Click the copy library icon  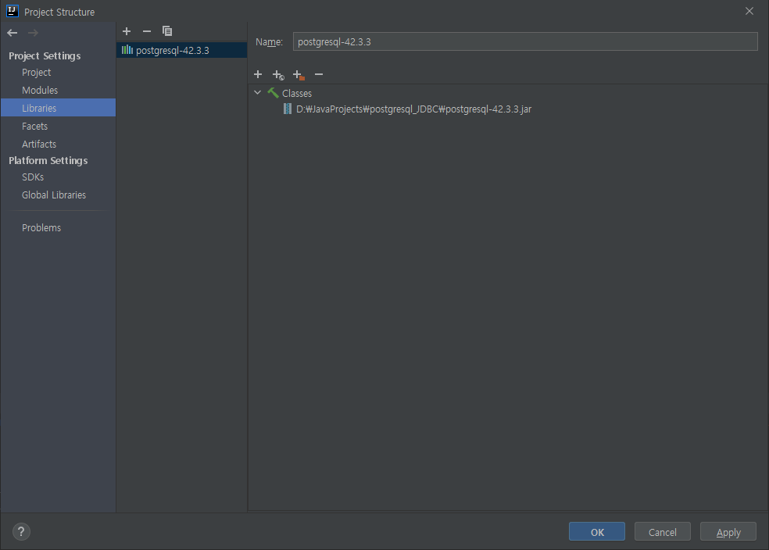point(167,31)
